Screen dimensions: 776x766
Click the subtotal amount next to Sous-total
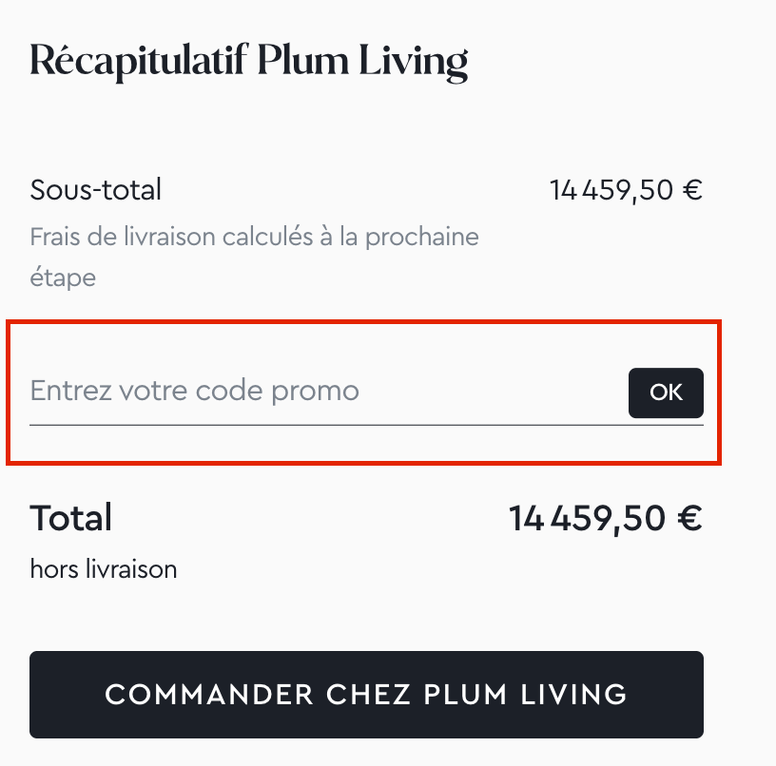625,190
